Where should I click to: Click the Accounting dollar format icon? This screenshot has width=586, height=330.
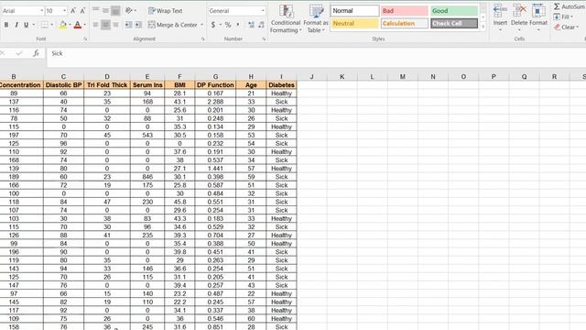click(213, 25)
